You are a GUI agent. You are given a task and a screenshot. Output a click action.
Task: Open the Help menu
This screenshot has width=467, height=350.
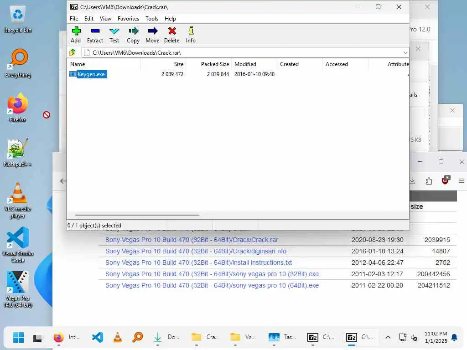[x=171, y=18]
